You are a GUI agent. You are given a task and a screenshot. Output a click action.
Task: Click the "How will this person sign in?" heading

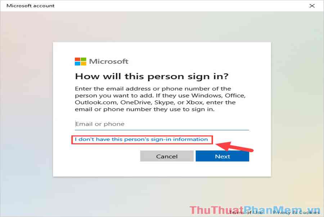(x=152, y=76)
